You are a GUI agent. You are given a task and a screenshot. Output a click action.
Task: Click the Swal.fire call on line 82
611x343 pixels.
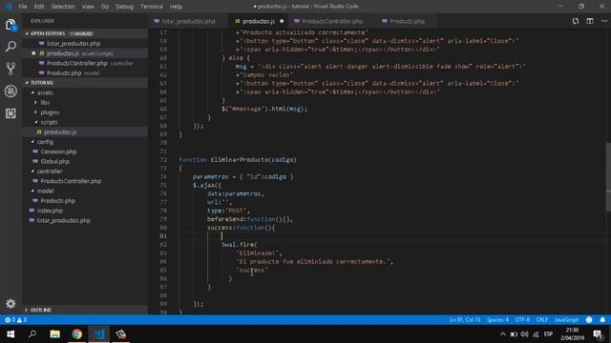240,245
